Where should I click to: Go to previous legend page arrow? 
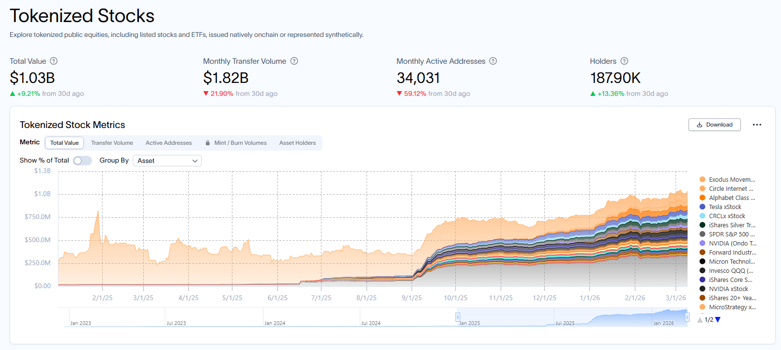(x=700, y=320)
